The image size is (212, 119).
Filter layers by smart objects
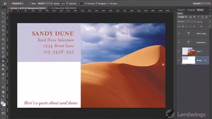click(x=206, y=17)
